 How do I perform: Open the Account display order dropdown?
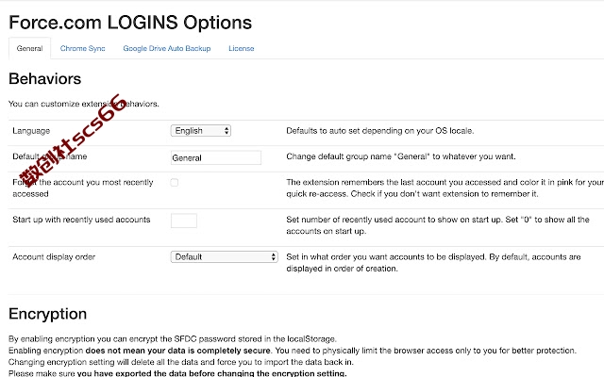(x=225, y=257)
